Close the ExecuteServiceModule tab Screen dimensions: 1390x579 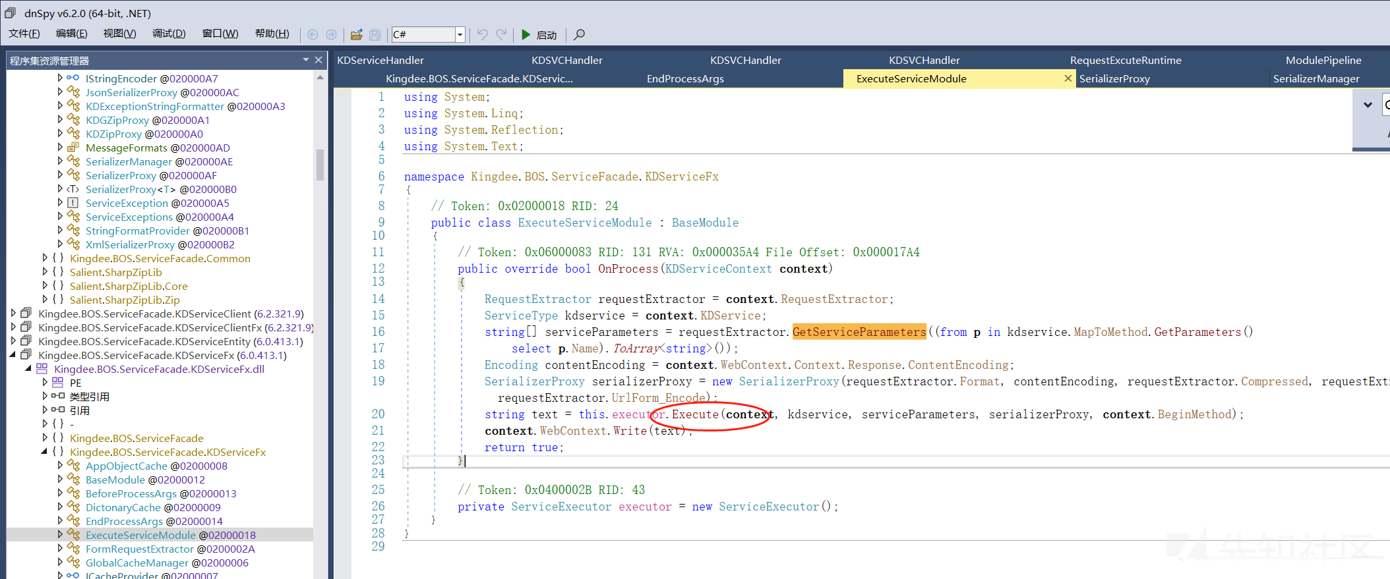click(x=1068, y=78)
